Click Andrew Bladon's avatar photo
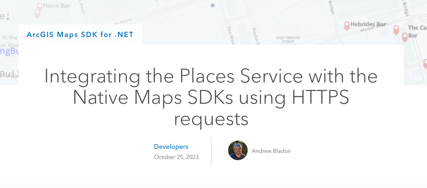The height and width of the screenshot is (188, 427). click(x=238, y=150)
